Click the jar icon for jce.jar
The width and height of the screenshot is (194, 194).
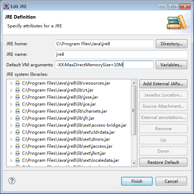(x=18, y=104)
